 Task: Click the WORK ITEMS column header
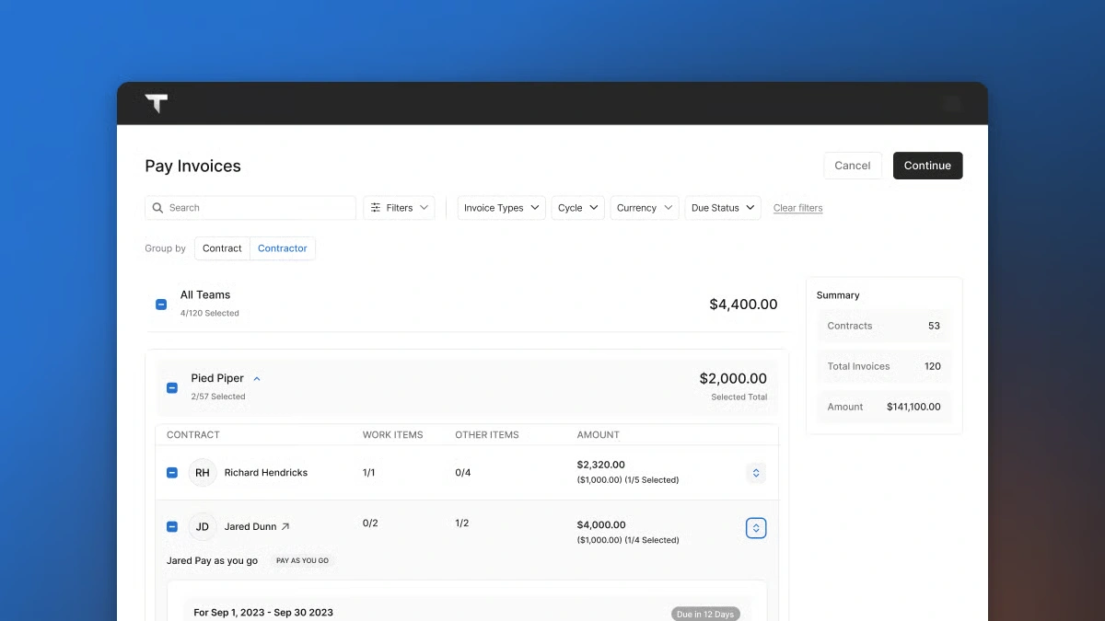pyautogui.click(x=393, y=435)
